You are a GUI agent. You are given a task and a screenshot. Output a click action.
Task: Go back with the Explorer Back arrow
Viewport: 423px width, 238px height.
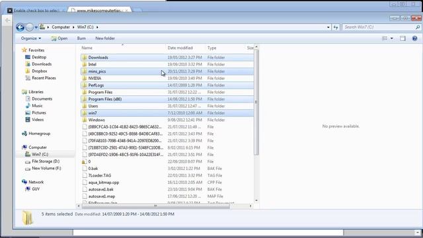20,27
